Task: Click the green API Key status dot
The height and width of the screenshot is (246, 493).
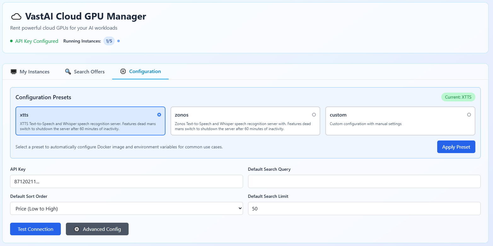Action: point(11,41)
